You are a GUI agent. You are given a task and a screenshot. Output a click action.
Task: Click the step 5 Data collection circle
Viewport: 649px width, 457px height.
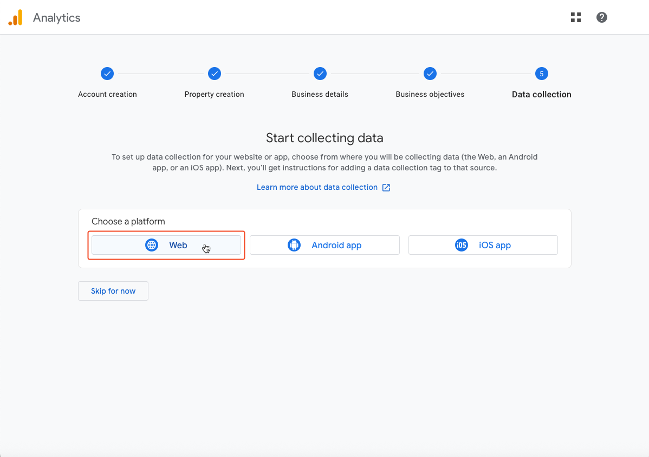541,74
